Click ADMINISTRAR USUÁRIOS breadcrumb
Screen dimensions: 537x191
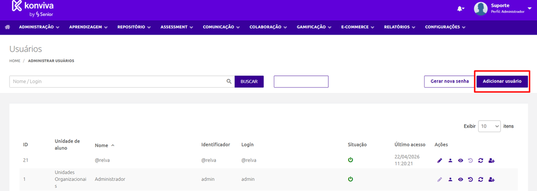(51, 61)
